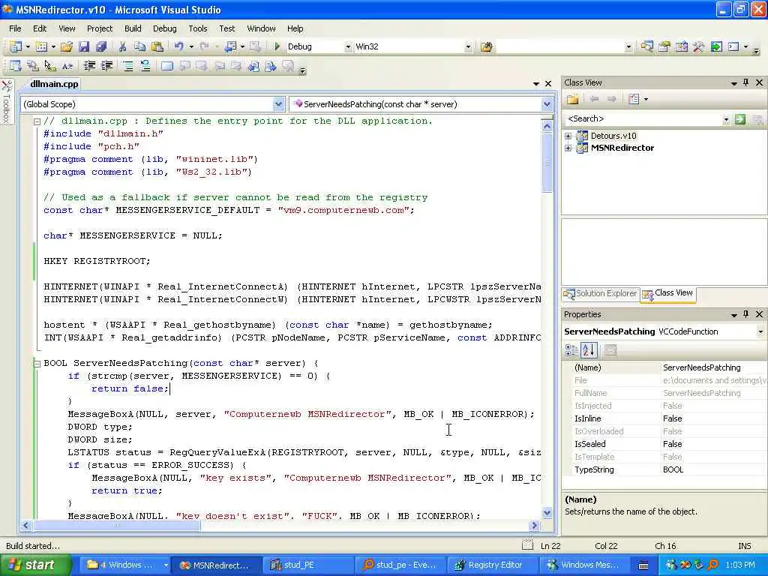Select the IsInline property row
The image size is (768, 576).
(x=664, y=418)
